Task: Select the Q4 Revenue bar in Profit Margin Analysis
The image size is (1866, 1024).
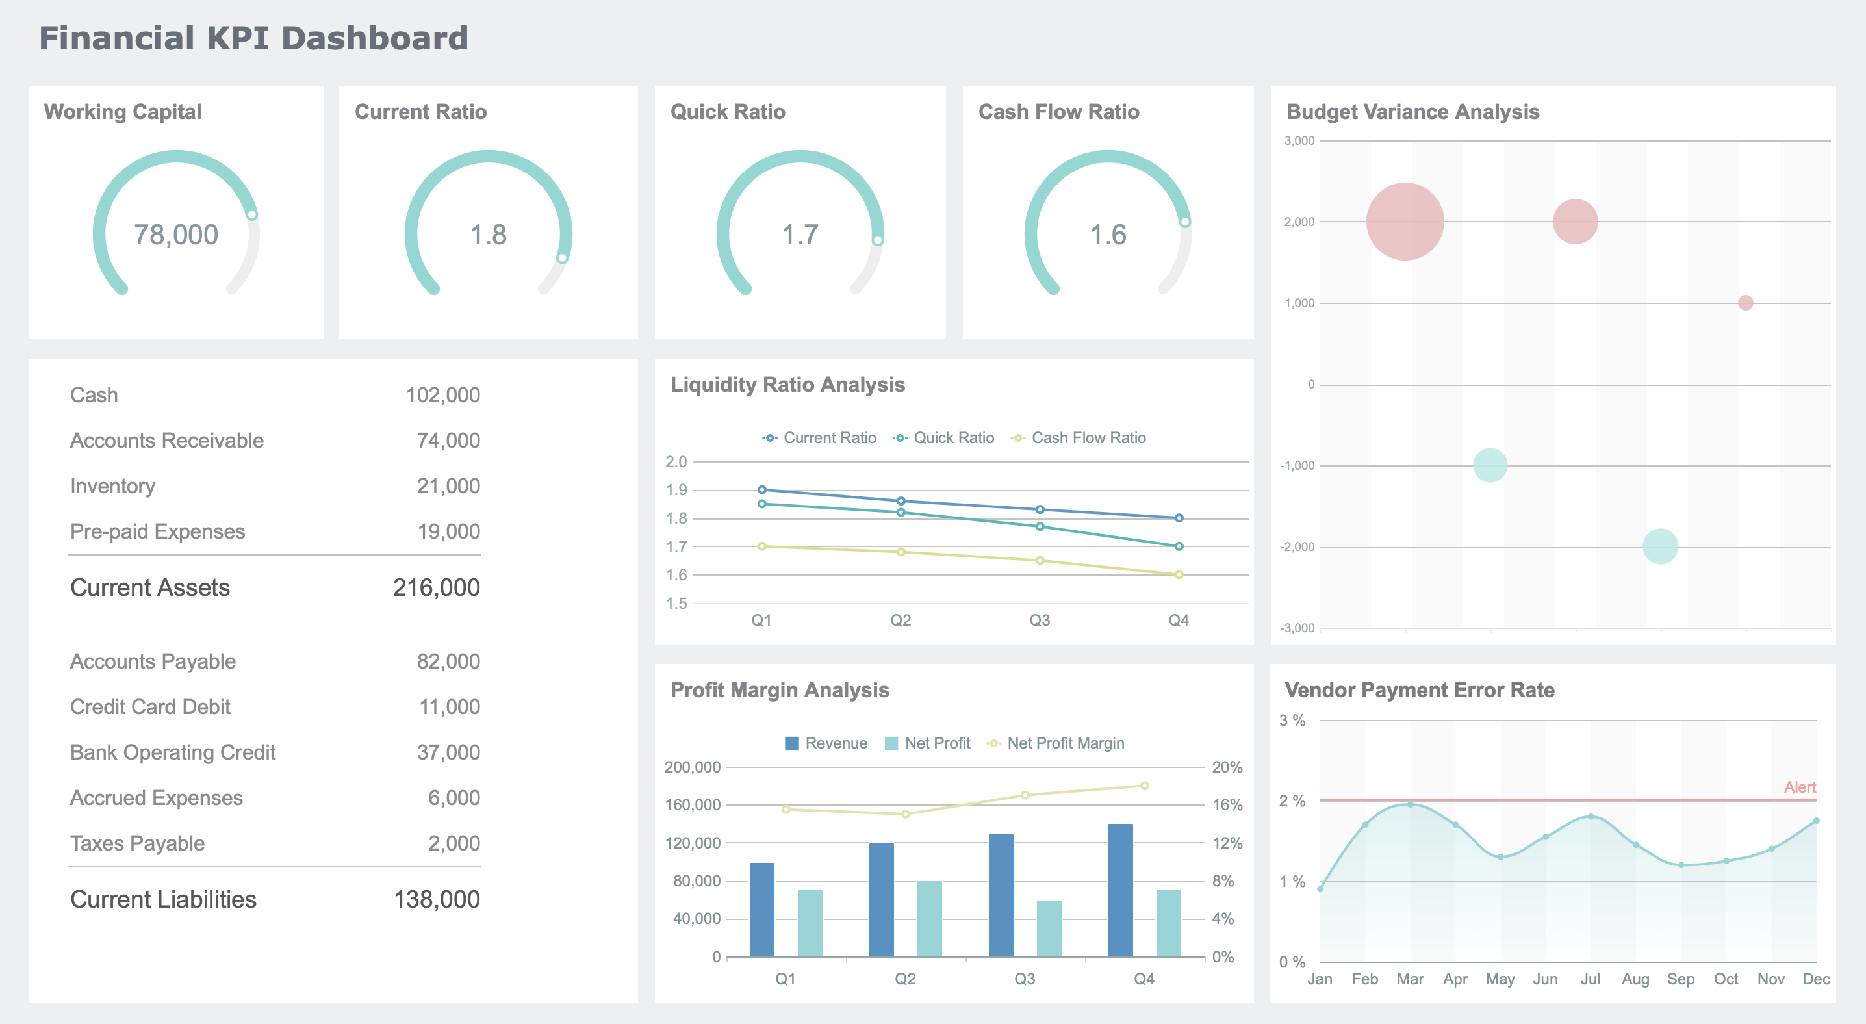Action: [1120, 890]
